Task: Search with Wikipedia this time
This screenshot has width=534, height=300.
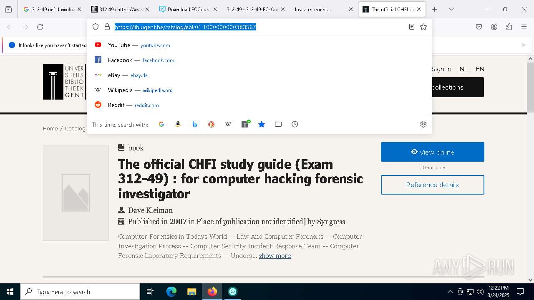Action: [x=228, y=124]
